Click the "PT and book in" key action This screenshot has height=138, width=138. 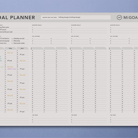pyautogui.click(x=5, y=38)
